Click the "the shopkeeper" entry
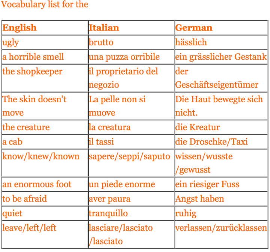 tap(32, 71)
